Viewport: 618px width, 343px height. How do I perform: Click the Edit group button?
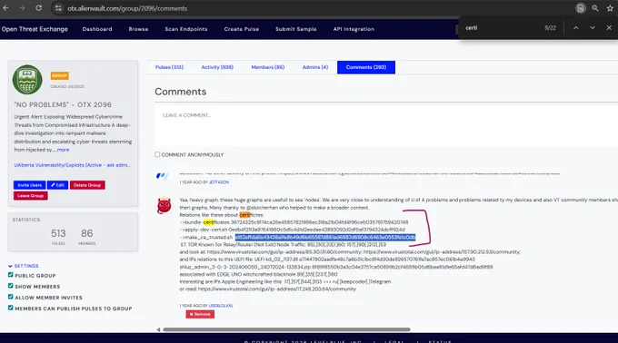click(57, 185)
